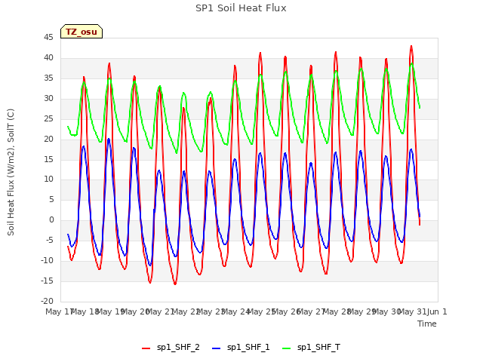This screenshot has width=483, height=362.
Task: Click the y-axis value 40
Action: 48,58
